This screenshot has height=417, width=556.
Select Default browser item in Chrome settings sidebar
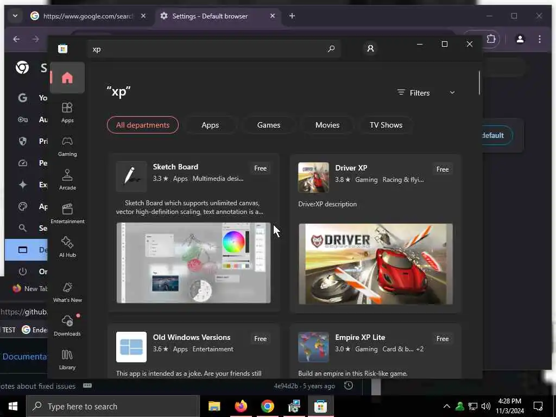pyautogui.click(x=26, y=250)
